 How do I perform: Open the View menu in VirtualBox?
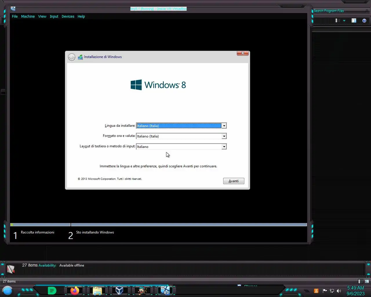pos(42,17)
